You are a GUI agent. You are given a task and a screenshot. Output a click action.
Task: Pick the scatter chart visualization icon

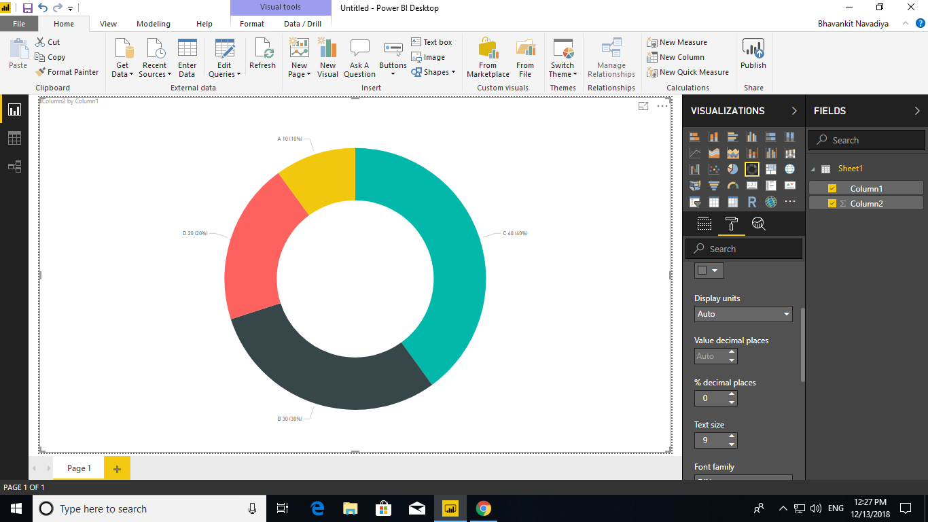click(x=714, y=169)
